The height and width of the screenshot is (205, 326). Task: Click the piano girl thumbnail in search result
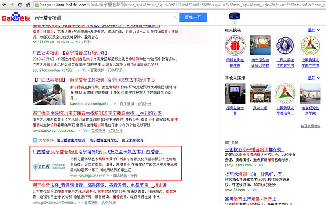pyautogui.click(x=49, y=94)
